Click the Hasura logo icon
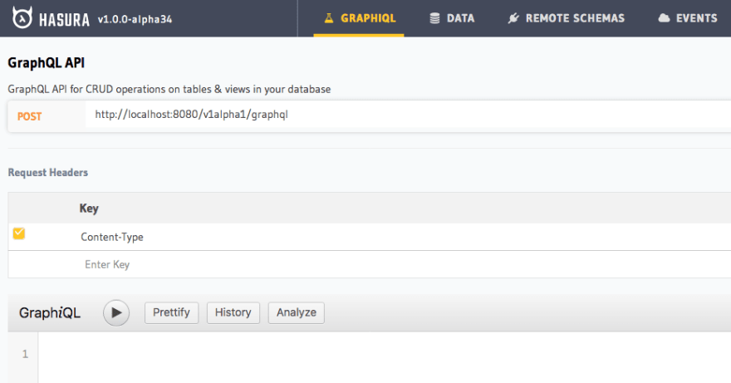Viewport: 731px width, 383px height. 22,18
